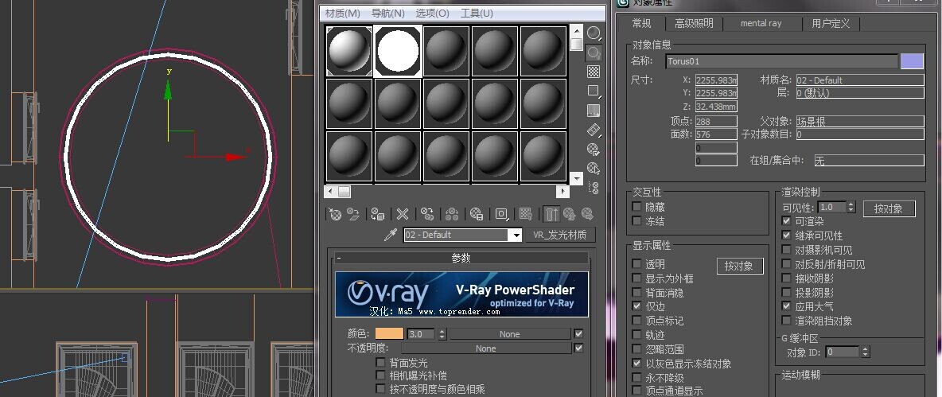
Task: Click 按对象 button in 渲染控制 group
Action: (889, 209)
